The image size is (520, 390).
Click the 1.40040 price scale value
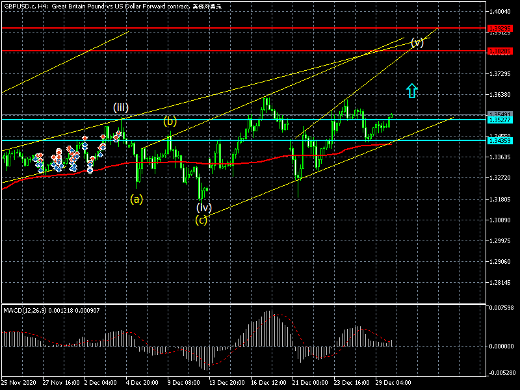tap(501, 12)
